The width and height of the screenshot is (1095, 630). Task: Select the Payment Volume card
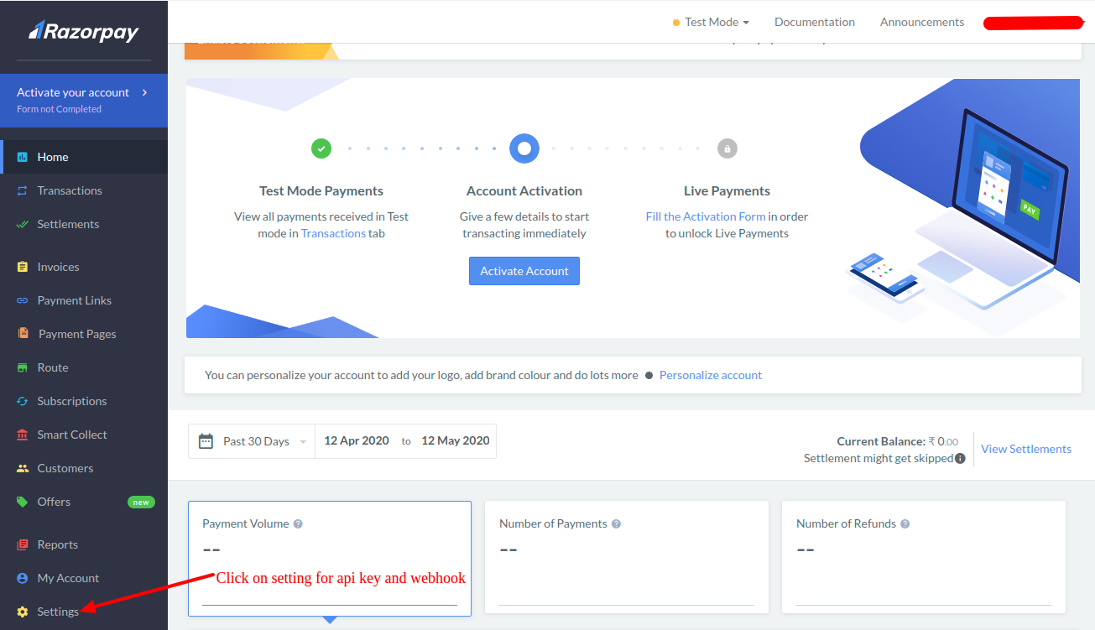coord(330,559)
